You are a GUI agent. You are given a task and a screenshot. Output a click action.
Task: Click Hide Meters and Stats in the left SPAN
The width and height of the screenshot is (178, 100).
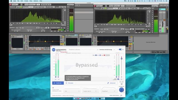(x=46, y=4)
